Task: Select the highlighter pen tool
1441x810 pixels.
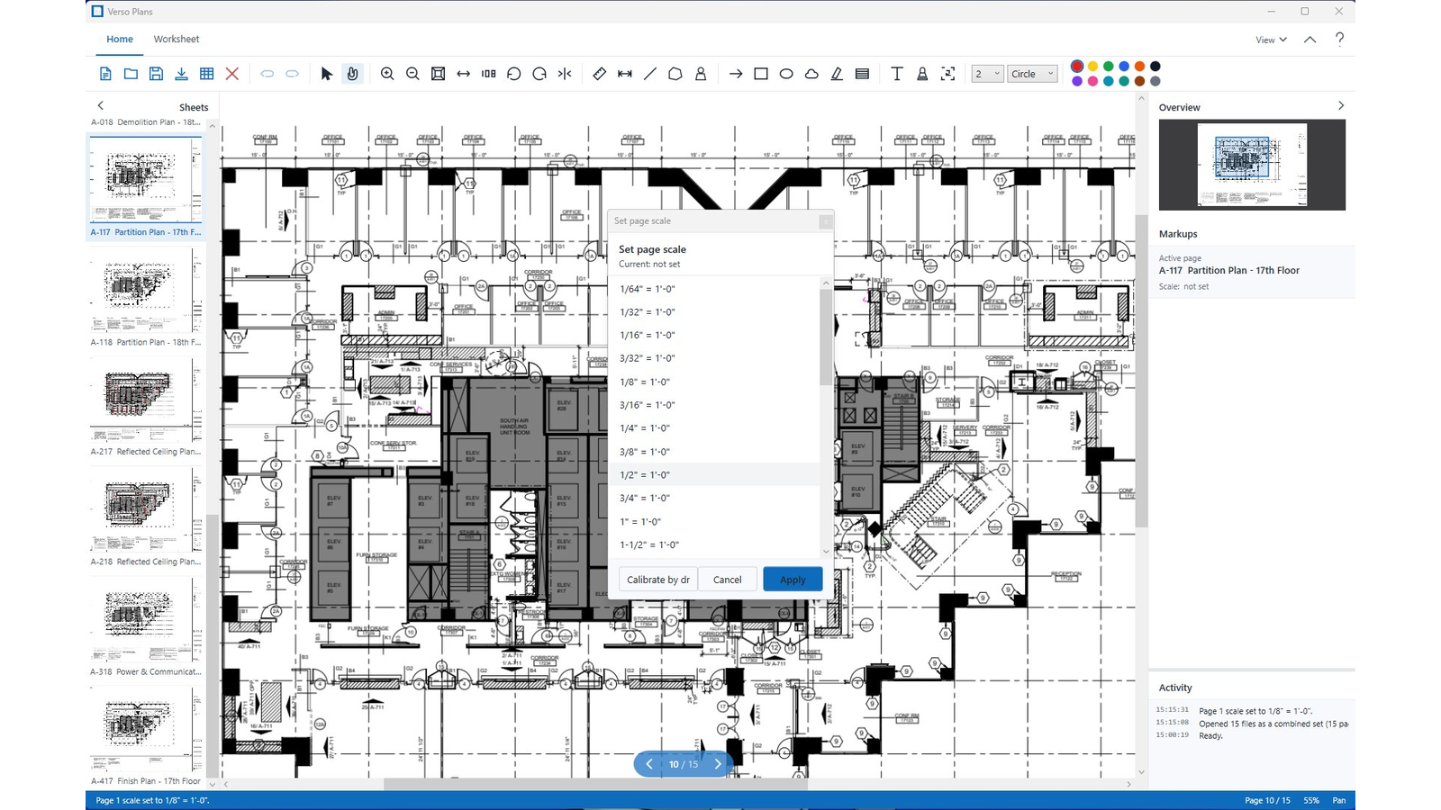Action: point(837,74)
